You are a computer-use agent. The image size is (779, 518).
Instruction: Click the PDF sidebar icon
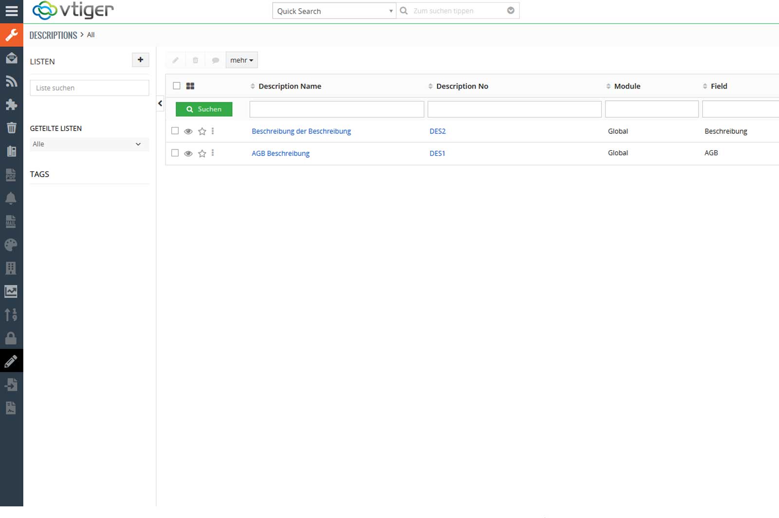11,175
